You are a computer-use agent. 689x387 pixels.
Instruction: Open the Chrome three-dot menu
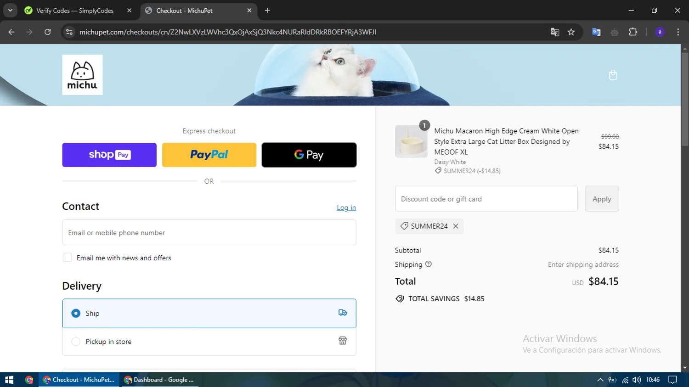point(678,32)
